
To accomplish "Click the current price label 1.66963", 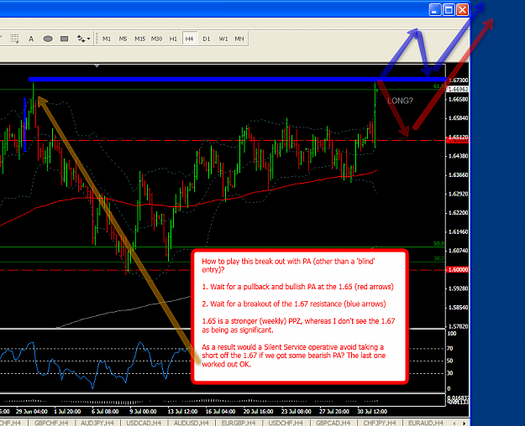I will tap(458, 89).
